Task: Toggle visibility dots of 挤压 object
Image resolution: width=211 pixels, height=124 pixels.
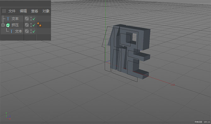Action: (x=31, y=25)
